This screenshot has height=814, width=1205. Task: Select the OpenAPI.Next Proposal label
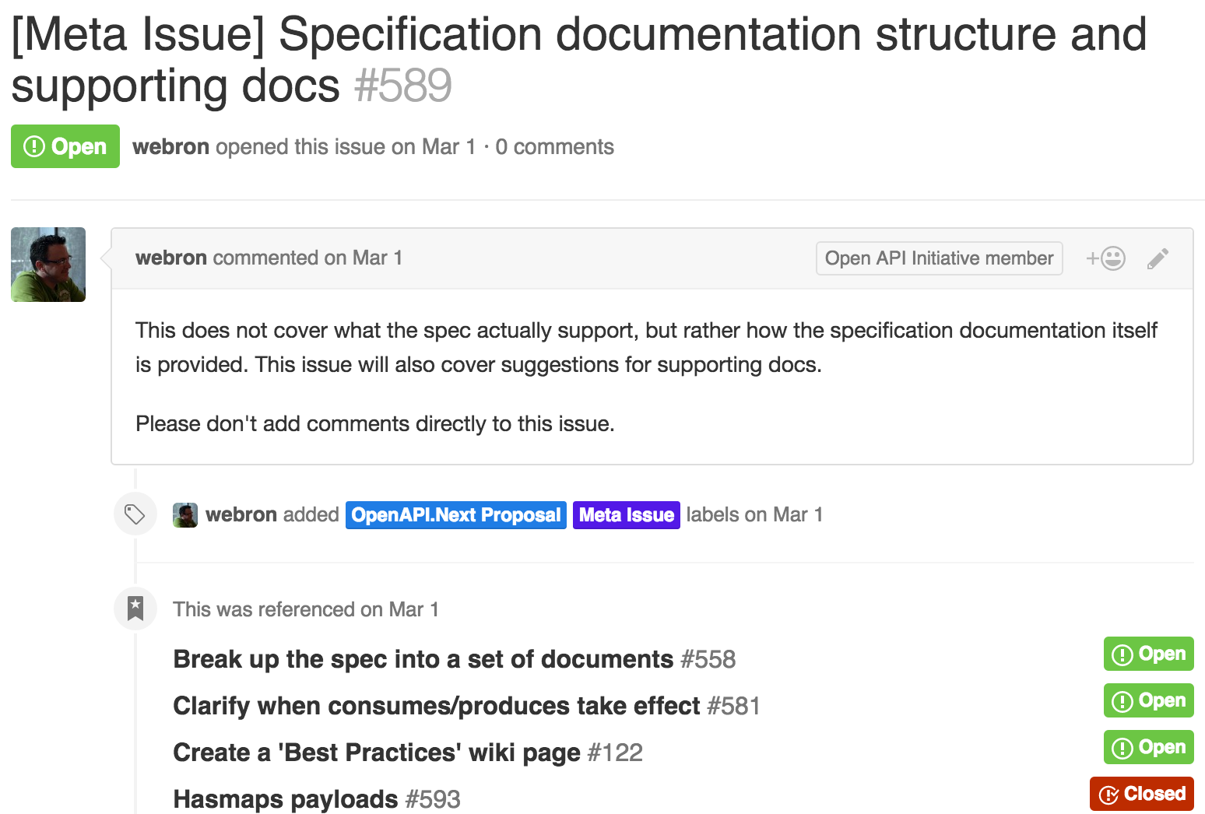(455, 514)
